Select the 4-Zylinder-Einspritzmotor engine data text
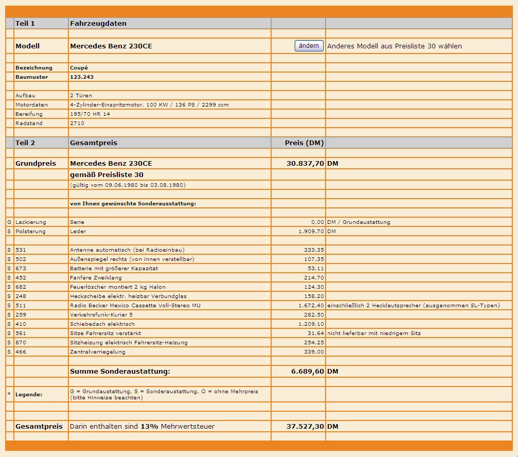The image size is (518, 457). pyautogui.click(x=149, y=105)
